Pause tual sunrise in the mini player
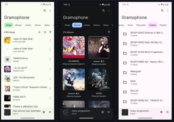 pyautogui.click(x=44, y=112)
